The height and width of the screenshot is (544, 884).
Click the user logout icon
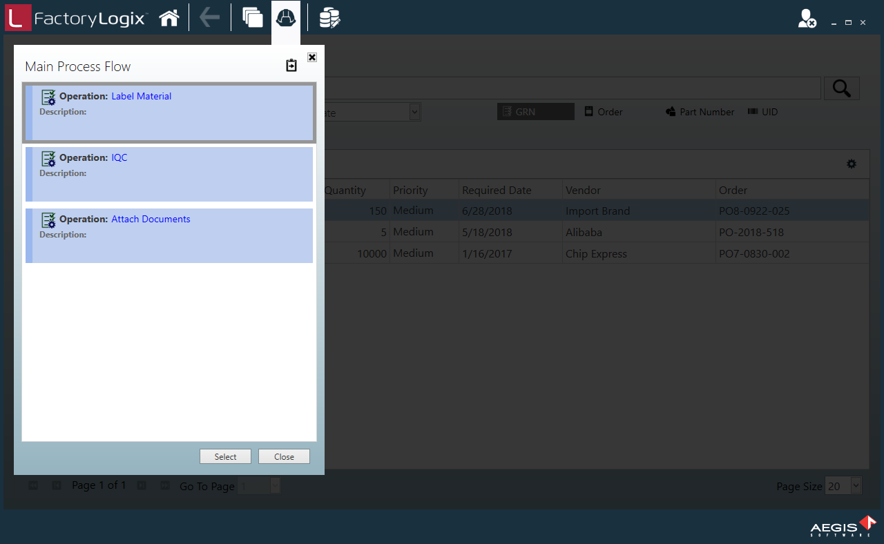pos(807,19)
